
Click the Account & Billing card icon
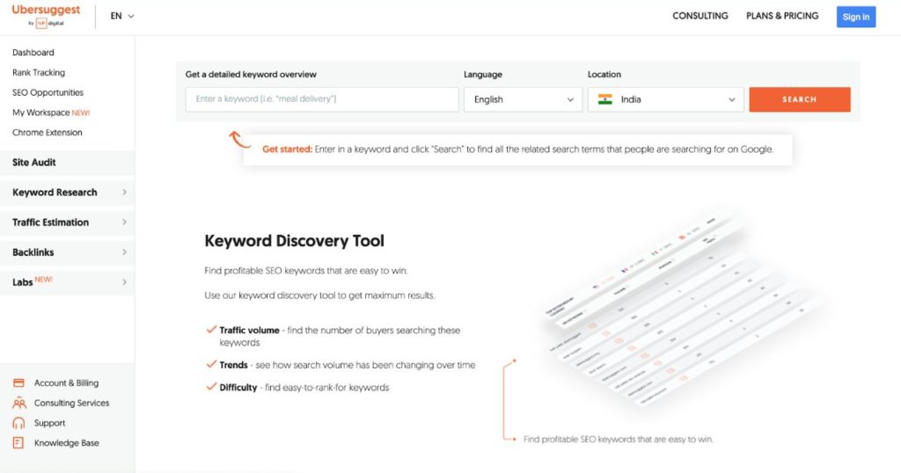click(18, 383)
